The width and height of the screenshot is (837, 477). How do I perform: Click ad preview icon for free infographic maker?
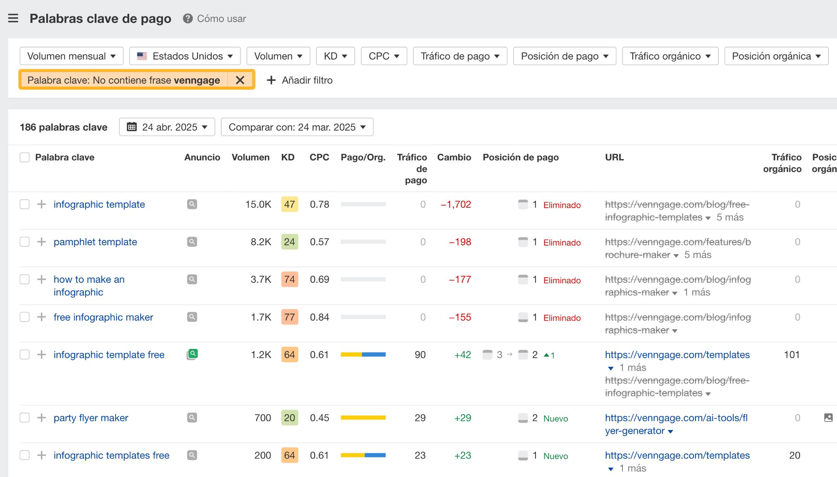pos(192,317)
